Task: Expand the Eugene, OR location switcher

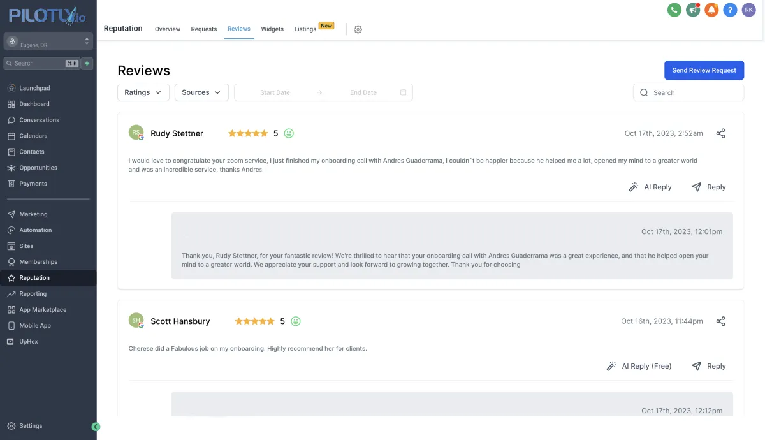Action: pyautogui.click(x=48, y=41)
